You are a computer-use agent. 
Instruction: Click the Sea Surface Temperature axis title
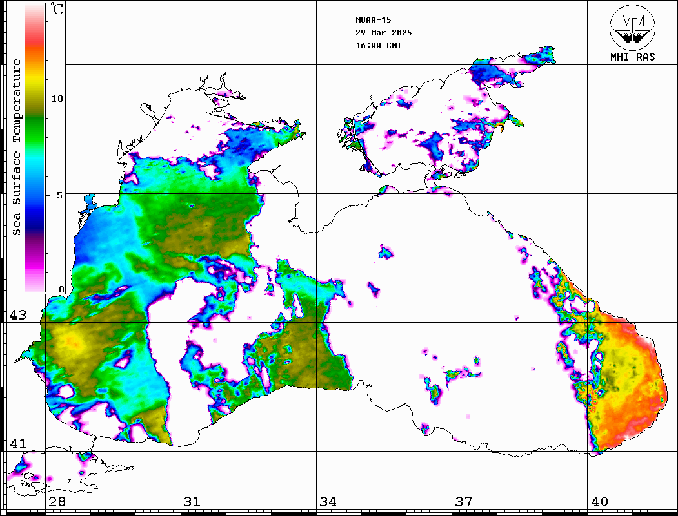17,148
